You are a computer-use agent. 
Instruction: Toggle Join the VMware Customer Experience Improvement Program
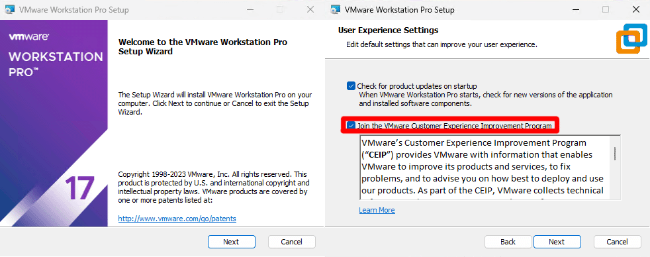(351, 126)
